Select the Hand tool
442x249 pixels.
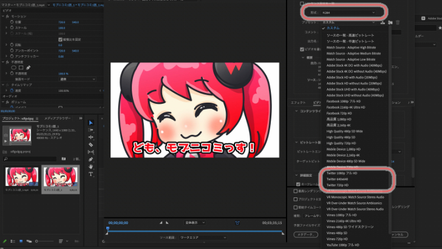[x=91, y=166]
